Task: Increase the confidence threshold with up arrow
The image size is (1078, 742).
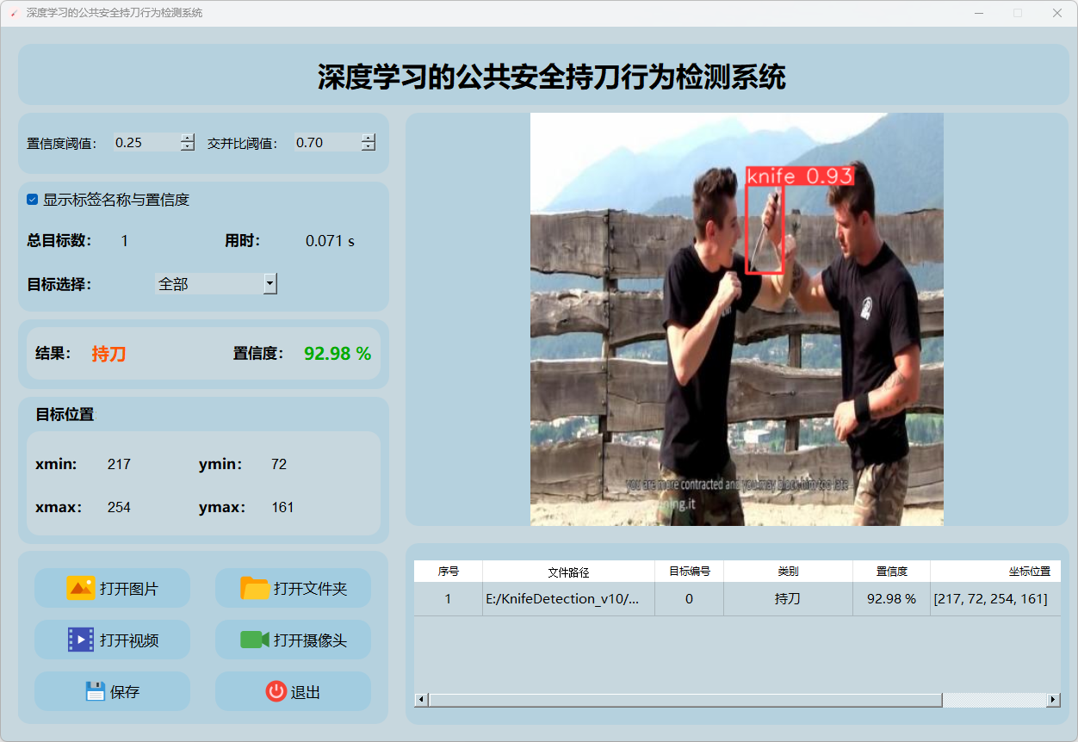Action: pos(188,139)
